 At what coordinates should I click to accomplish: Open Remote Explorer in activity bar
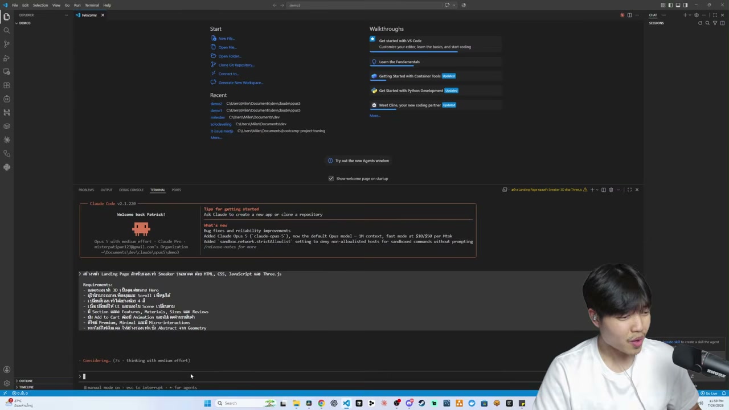click(7, 71)
